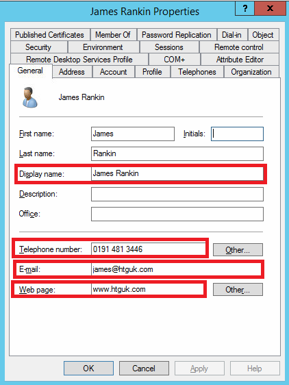The width and height of the screenshot is (289, 385).
Task: Click the Cancel button
Action: (x=144, y=369)
